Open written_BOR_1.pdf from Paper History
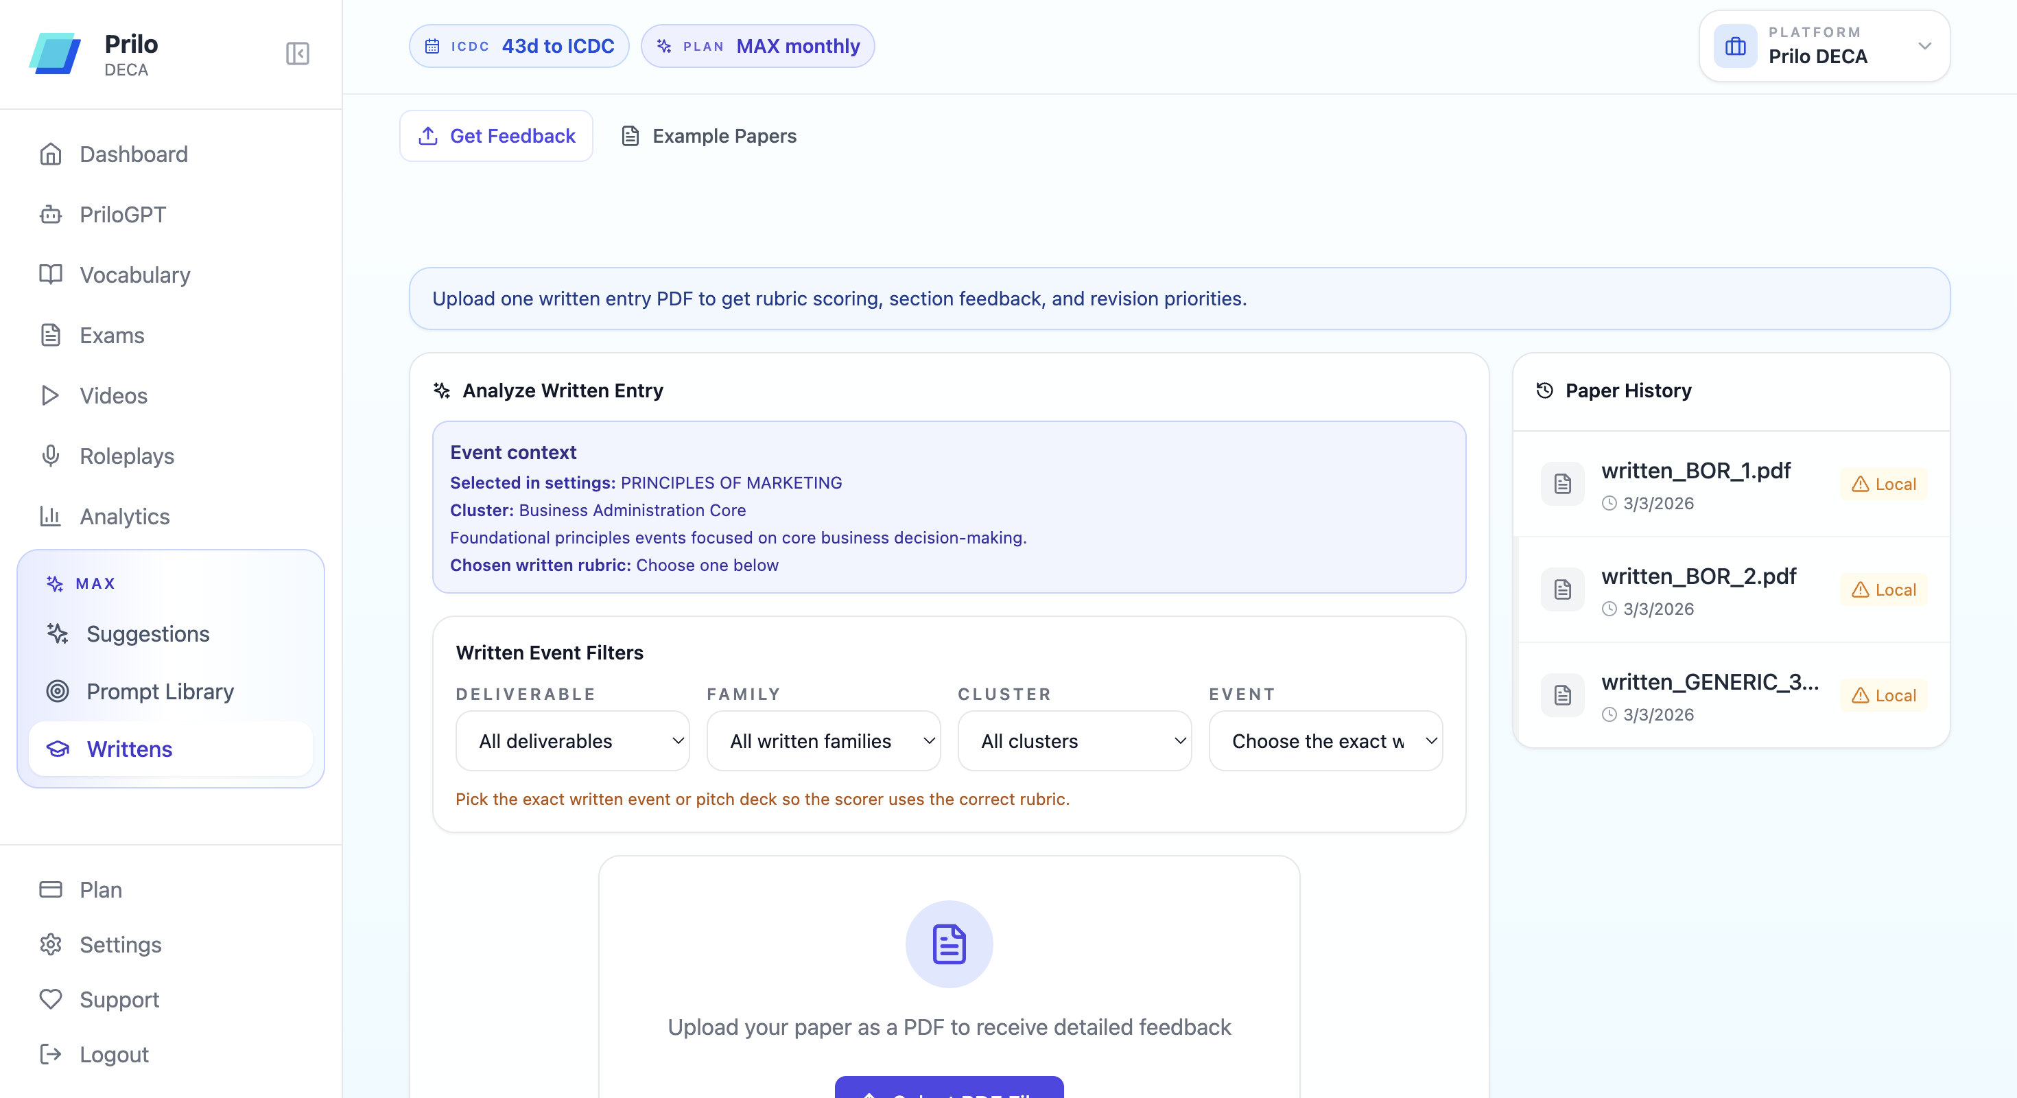Viewport: 2017px width, 1098px height. pos(1732,484)
